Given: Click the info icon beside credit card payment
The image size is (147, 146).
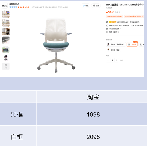Looking at the screenshot, I should click(x=118, y=32).
